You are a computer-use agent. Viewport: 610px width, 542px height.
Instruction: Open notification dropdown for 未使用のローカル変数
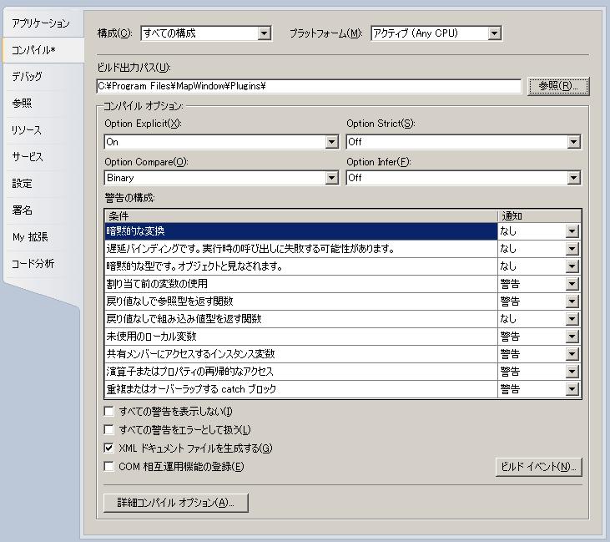[x=572, y=337]
